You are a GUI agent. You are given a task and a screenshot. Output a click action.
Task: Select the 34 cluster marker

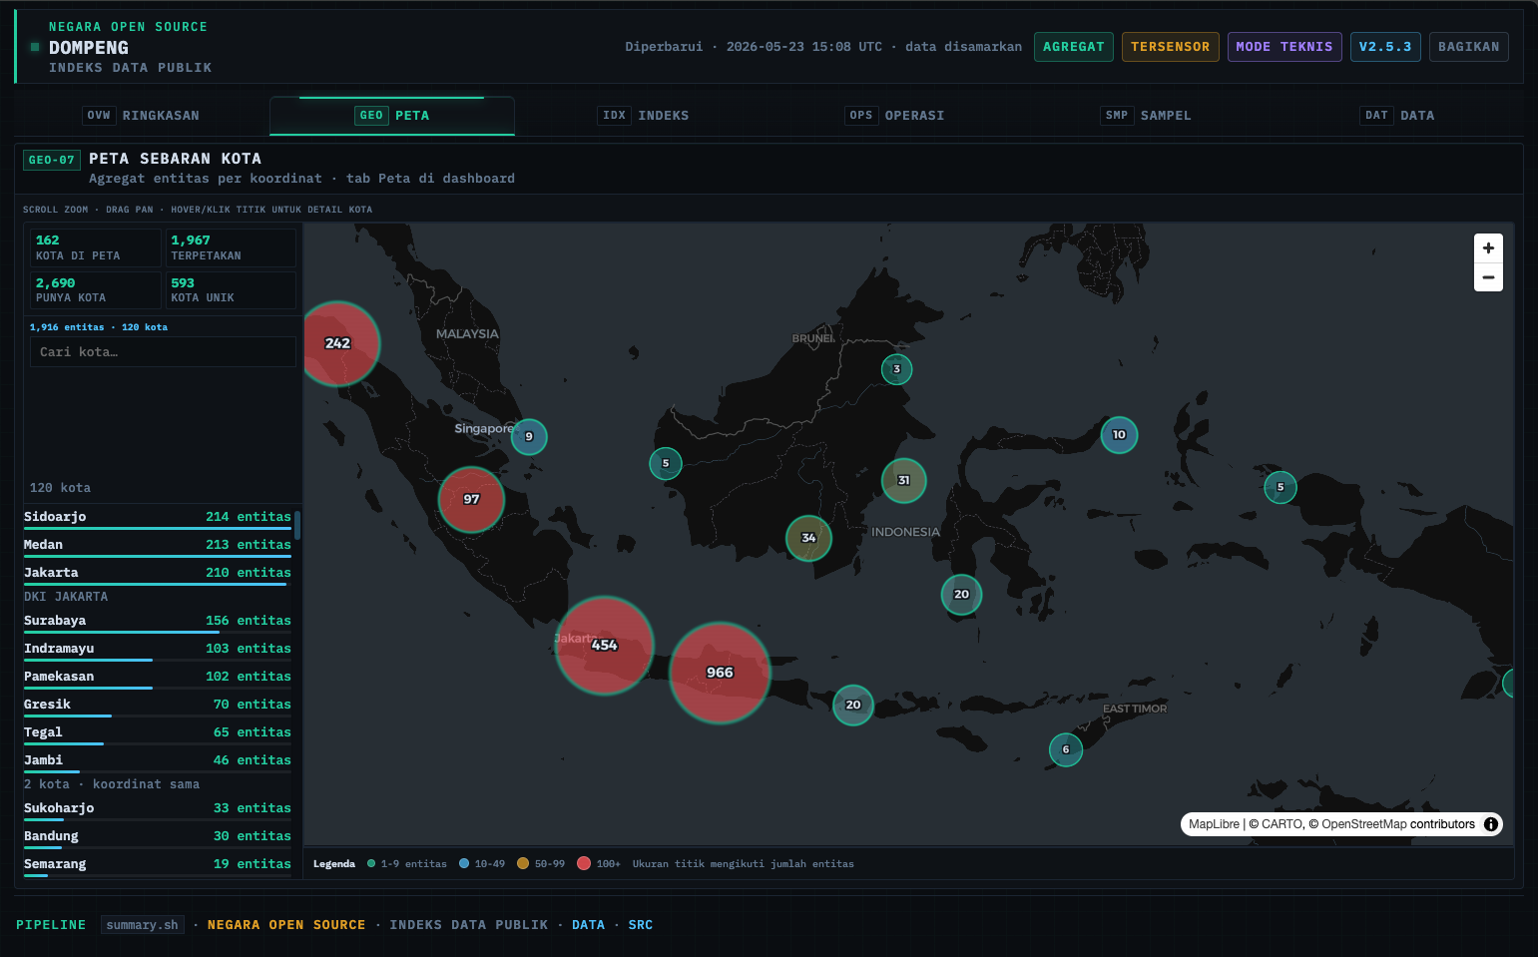click(808, 538)
